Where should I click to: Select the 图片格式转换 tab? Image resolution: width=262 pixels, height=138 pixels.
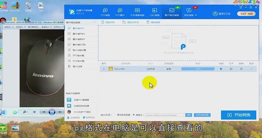(x=172, y=12)
